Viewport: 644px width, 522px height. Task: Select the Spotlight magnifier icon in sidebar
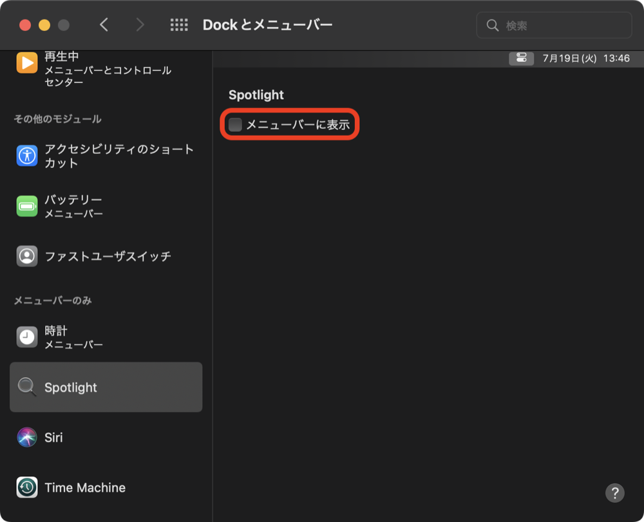pos(26,387)
